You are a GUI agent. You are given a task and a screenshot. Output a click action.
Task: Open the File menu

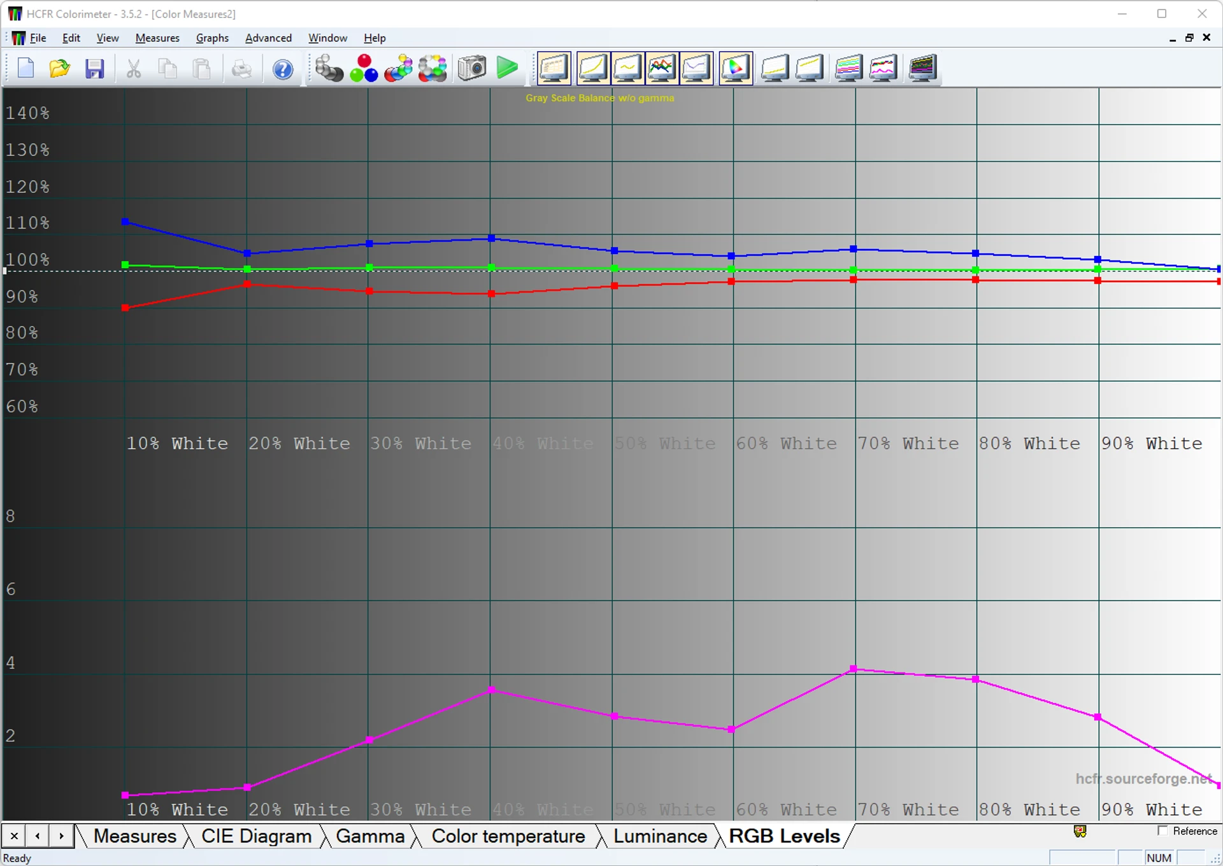coord(38,38)
